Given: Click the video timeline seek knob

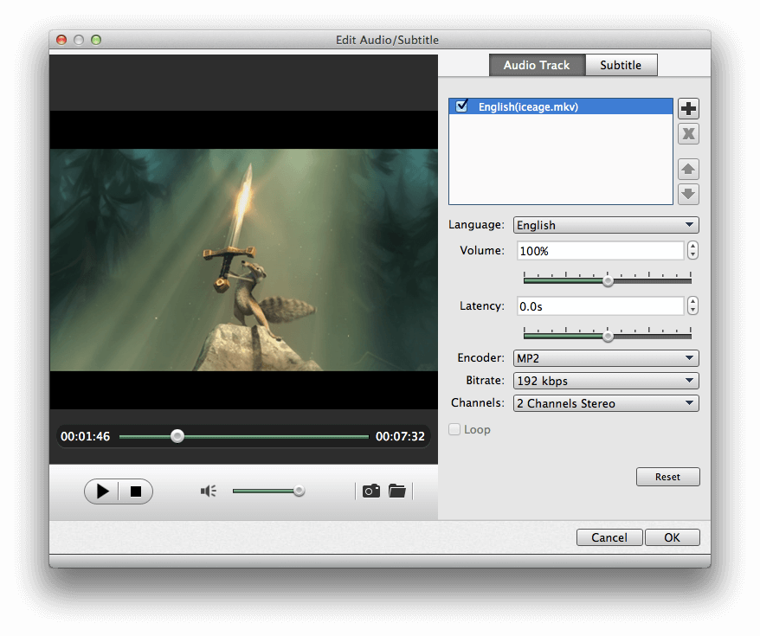Looking at the screenshot, I should [177, 436].
